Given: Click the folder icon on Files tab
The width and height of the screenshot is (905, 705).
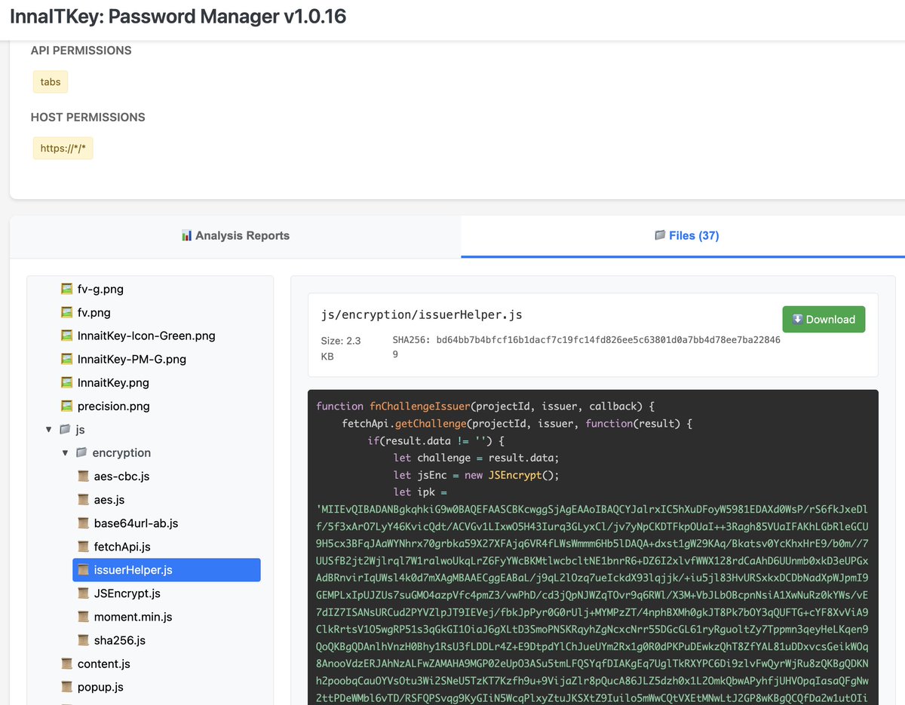Looking at the screenshot, I should pyautogui.click(x=660, y=235).
